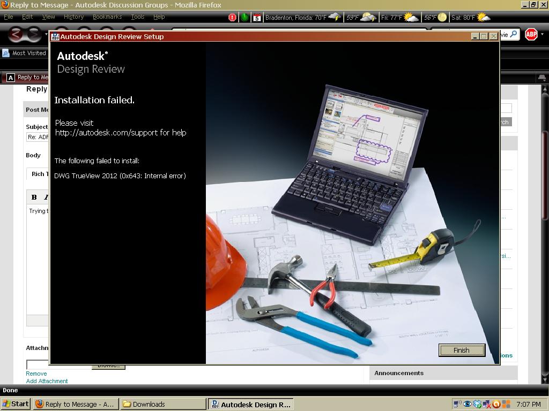This screenshot has width=549, height=411.
Task: Click the search magnifier icon in Firefox
Action: [x=513, y=34]
